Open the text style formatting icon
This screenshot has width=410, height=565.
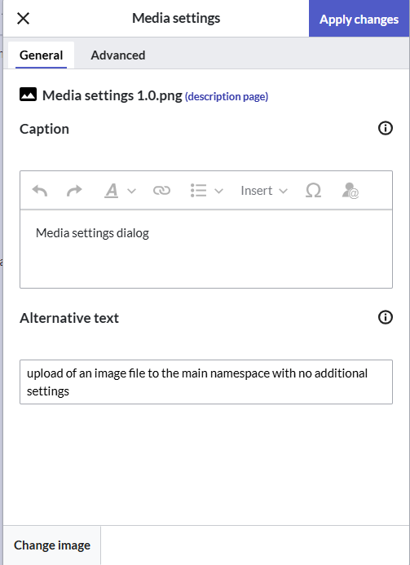[x=112, y=190]
